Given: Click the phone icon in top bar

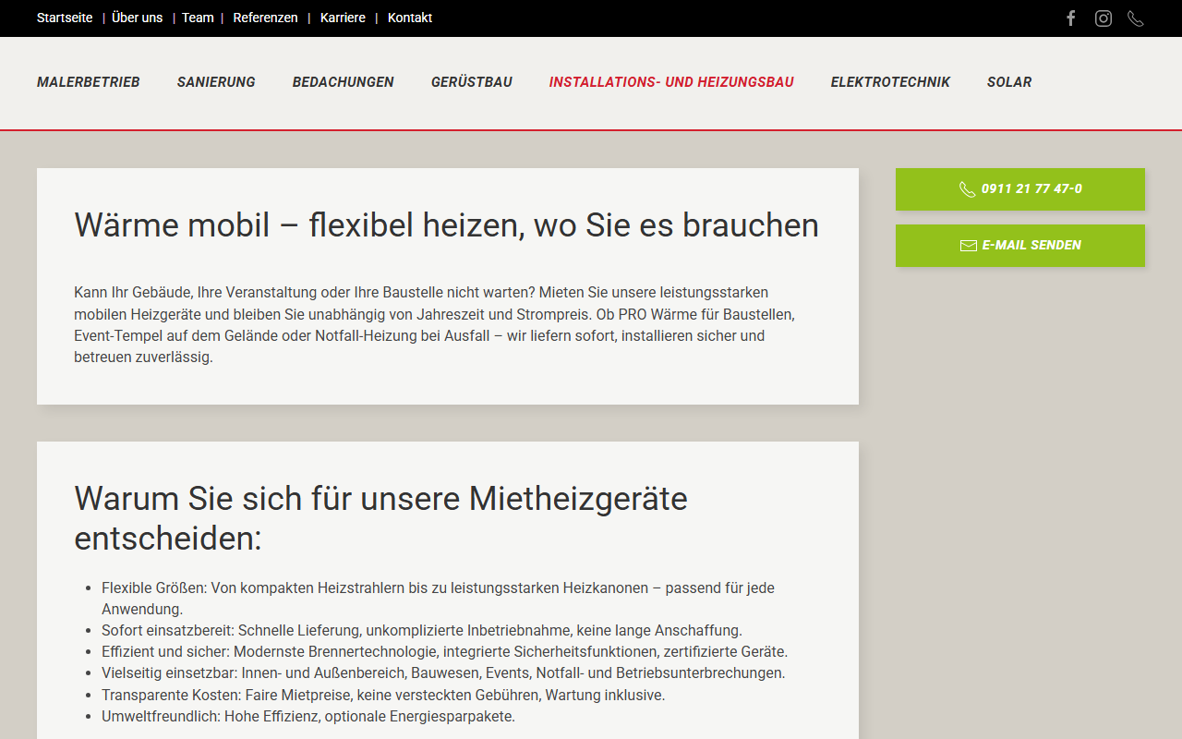Looking at the screenshot, I should click(x=1136, y=18).
